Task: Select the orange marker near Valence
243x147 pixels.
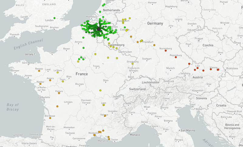Action: [105, 115]
